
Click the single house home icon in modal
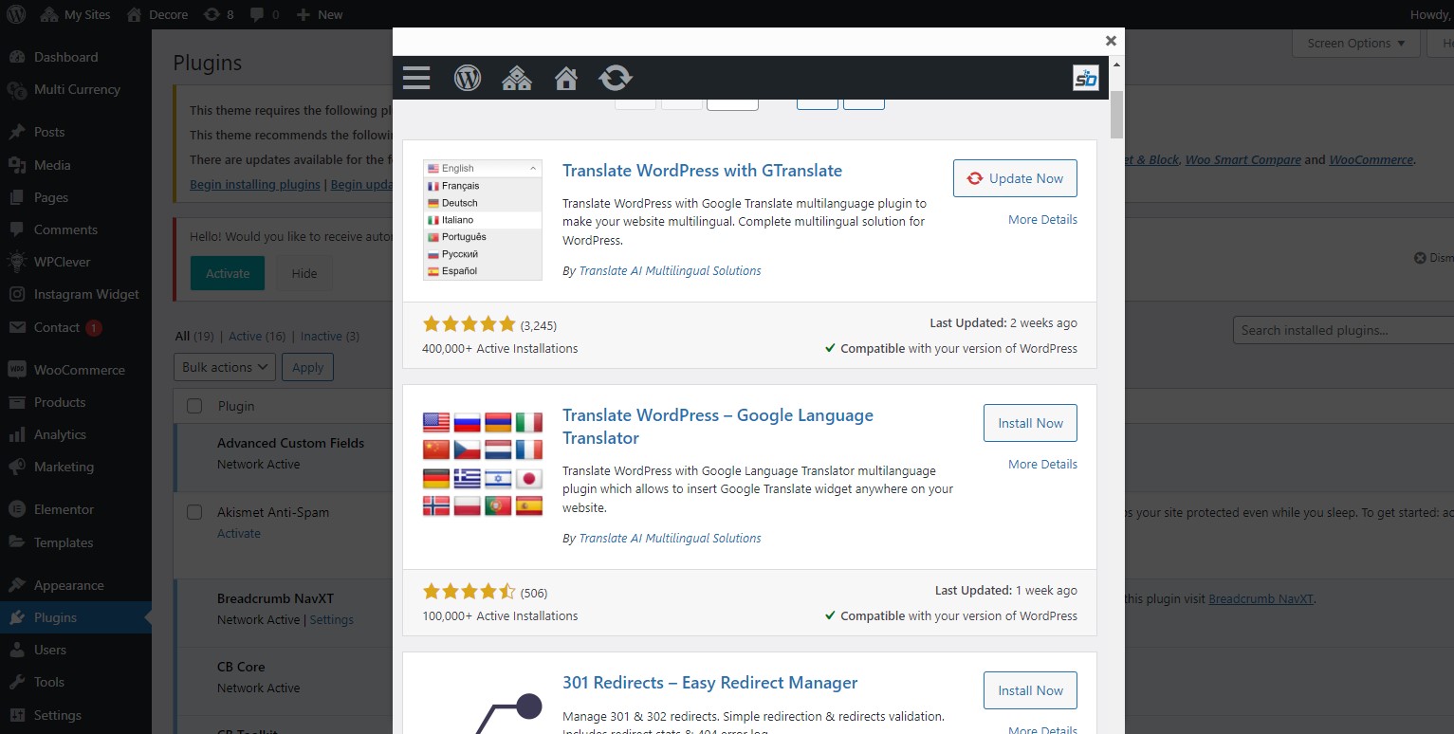click(x=566, y=78)
